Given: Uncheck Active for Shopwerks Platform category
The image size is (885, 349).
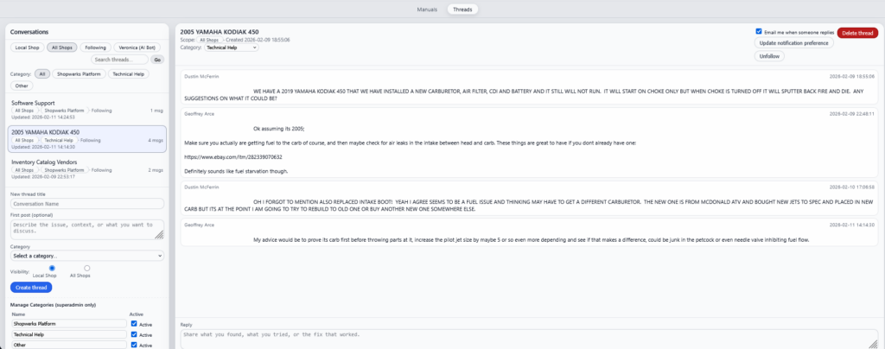Looking at the screenshot, I should [132, 323].
